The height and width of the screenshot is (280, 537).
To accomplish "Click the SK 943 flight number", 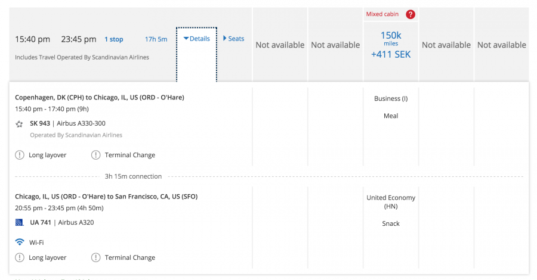I will click(x=41, y=123).
